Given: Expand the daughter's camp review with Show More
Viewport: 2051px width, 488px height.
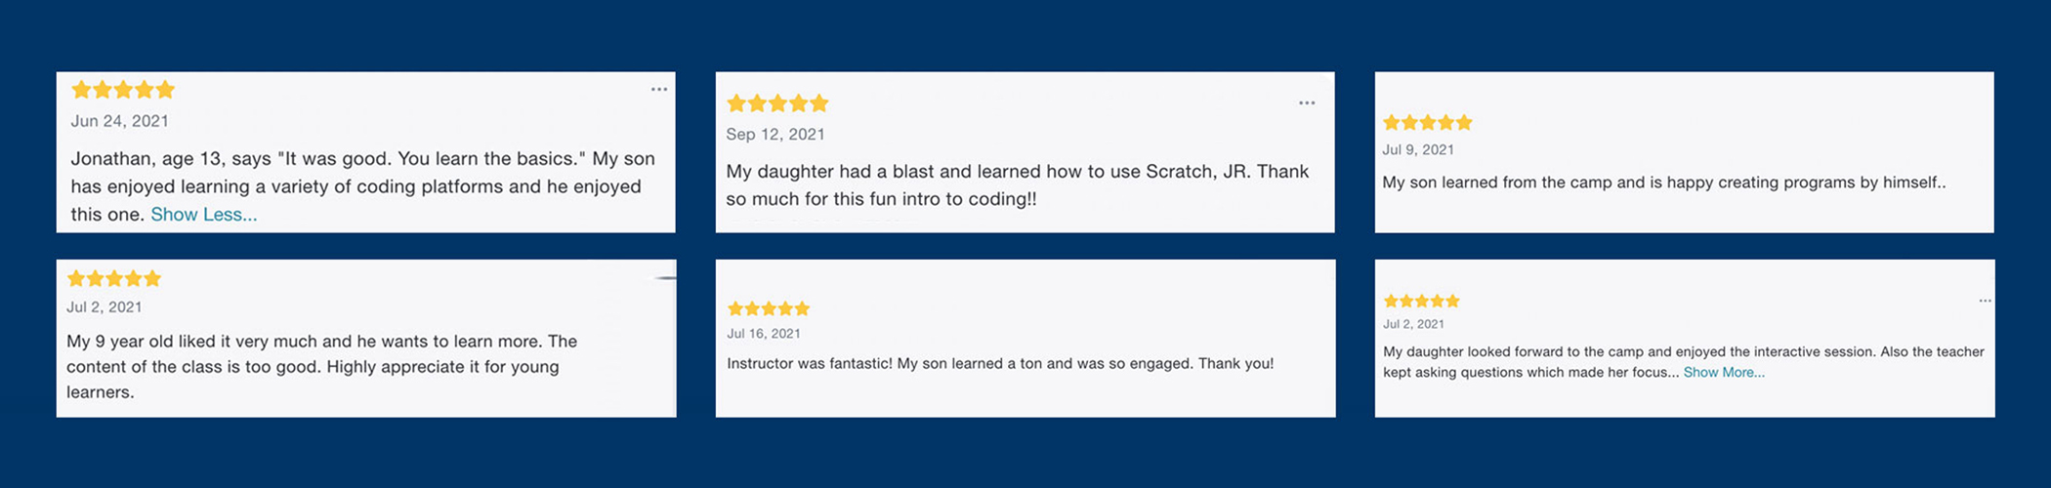Looking at the screenshot, I should point(1724,373).
